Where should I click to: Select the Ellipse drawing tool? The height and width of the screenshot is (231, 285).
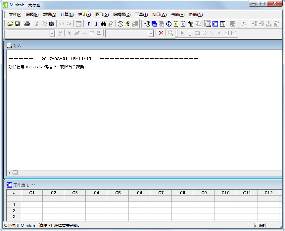click(205, 33)
